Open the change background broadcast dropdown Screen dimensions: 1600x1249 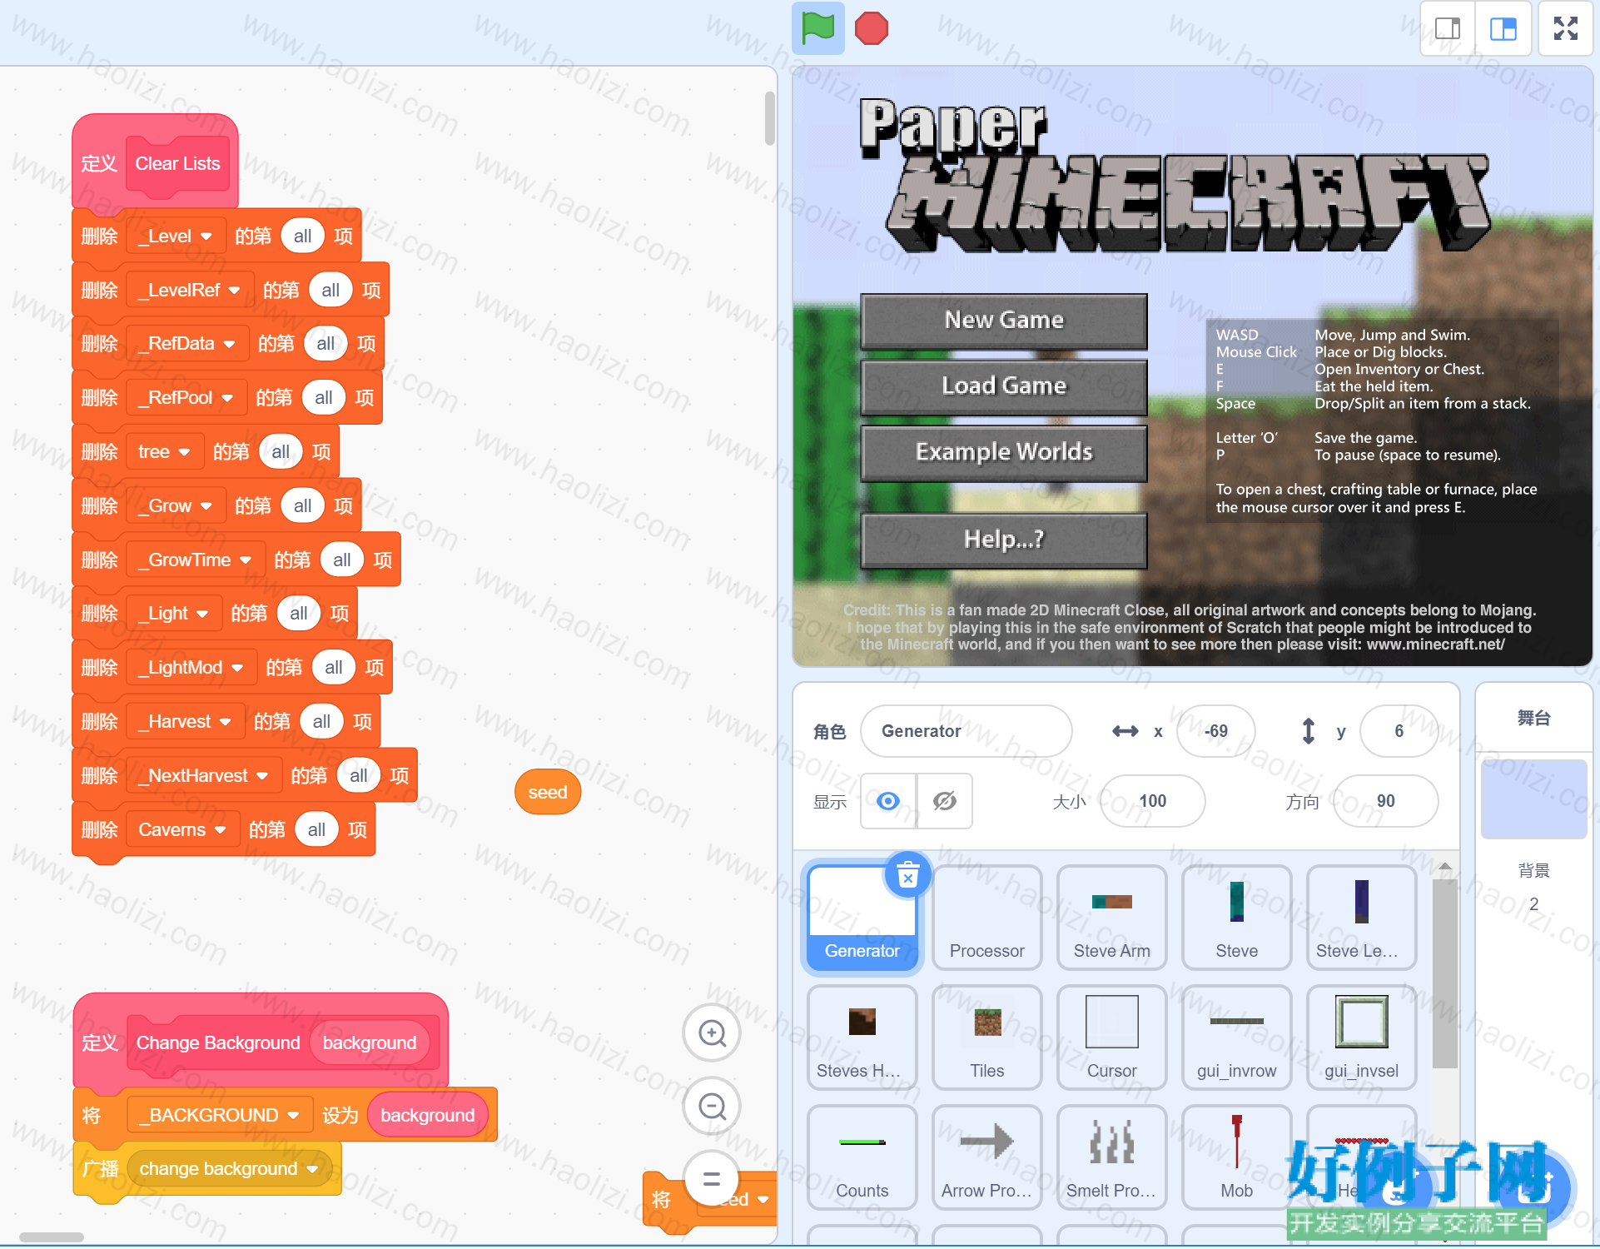(x=230, y=1169)
